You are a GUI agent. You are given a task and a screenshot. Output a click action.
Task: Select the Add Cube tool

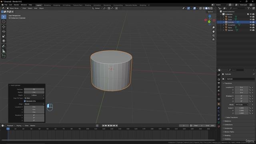(4, 56)
